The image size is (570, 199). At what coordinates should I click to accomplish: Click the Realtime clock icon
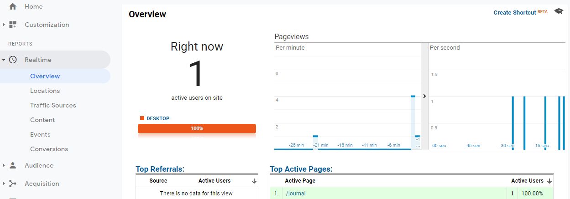click(x=13, y=60)
